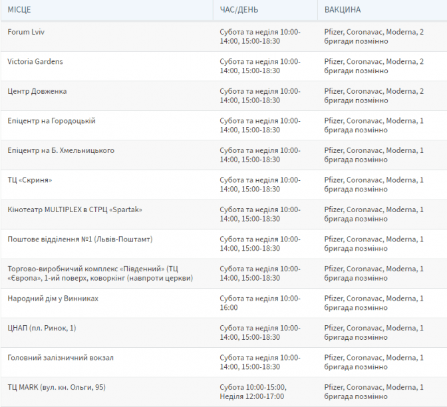Screen dimensions: 447x407
Task: Click the vaccine list for Forum Lviv
Action: coord(374,37)
